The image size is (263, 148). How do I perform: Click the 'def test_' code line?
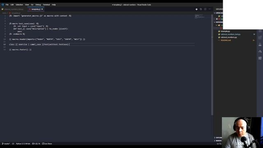[x=41, y=29]
